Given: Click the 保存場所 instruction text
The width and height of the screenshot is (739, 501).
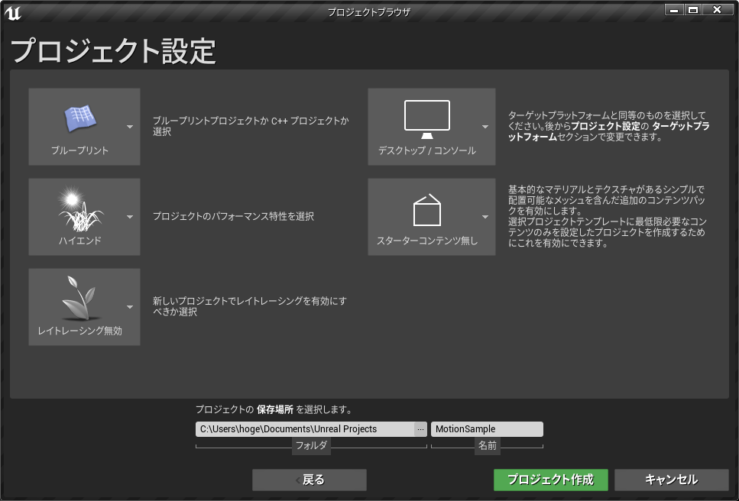Looking at the screenshot, I should (x=274, y=409).
